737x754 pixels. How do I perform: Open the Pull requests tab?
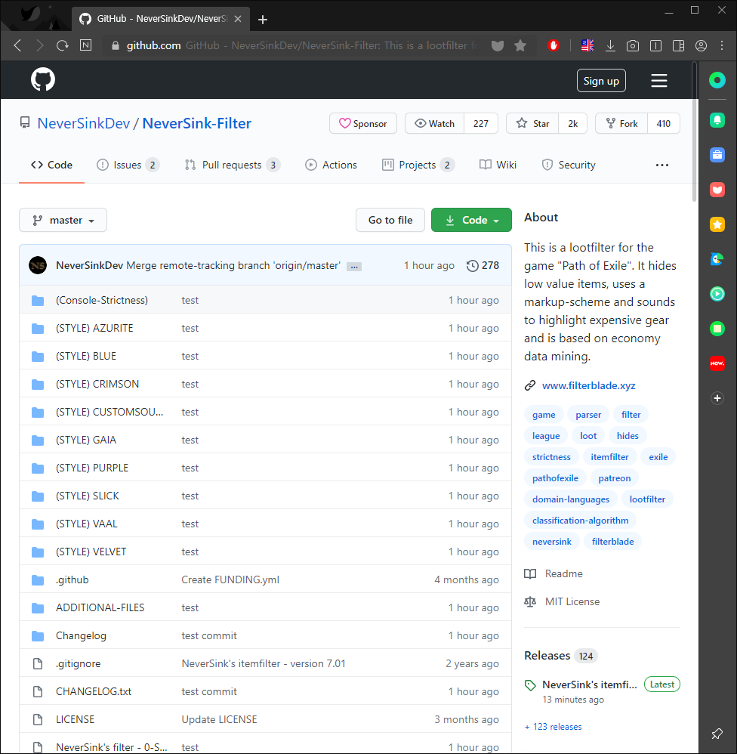point(233,165)
